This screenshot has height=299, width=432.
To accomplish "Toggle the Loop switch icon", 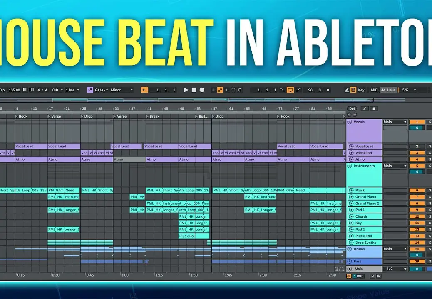I will [290, 90].
